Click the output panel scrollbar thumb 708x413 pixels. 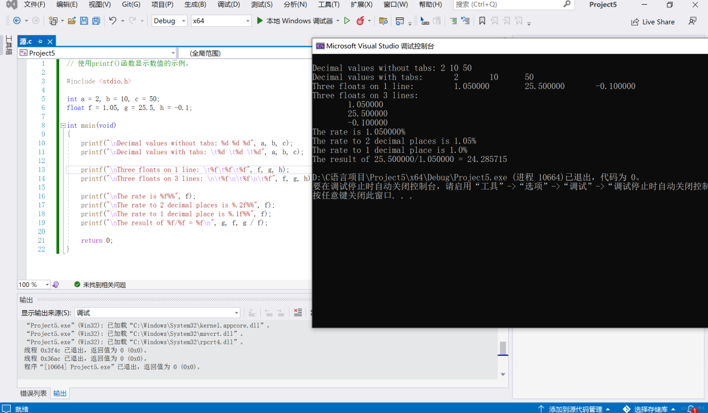[502, 348]
